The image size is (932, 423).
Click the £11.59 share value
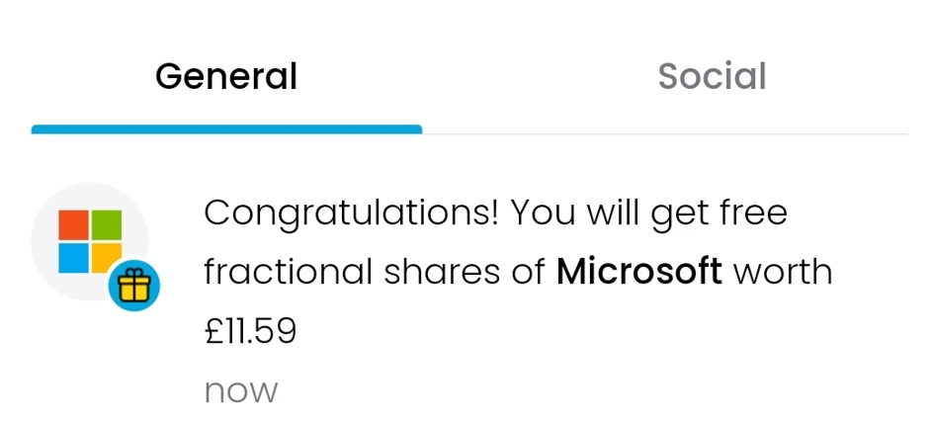pyautogui.click(x=250, y=331)
